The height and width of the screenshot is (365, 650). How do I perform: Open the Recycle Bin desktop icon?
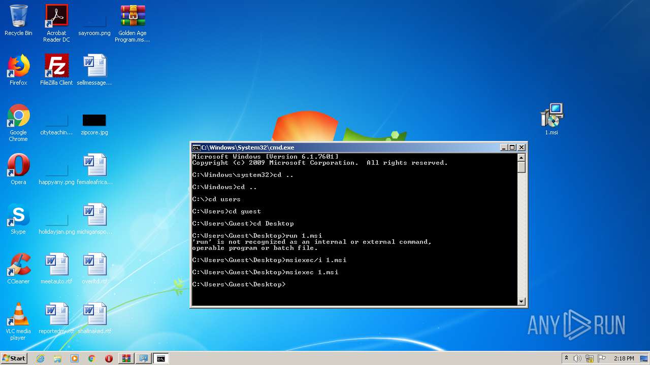pyautogui.click(x=18, y=20)
